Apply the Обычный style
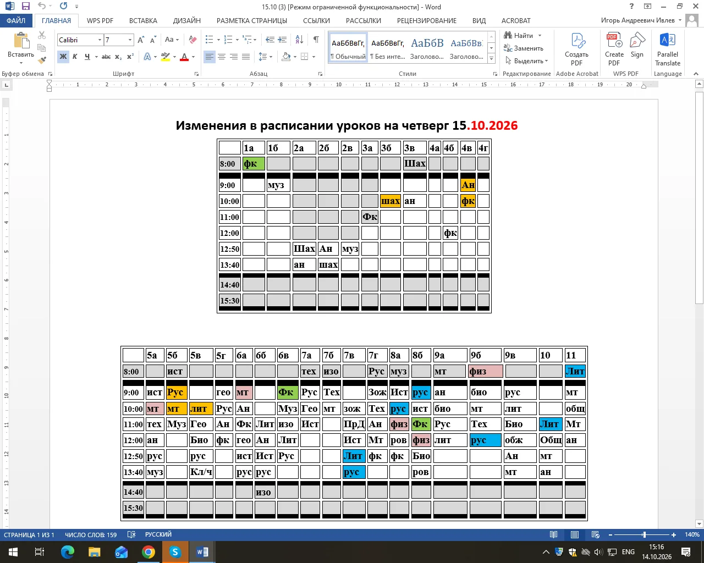 (x=349, y=48)
